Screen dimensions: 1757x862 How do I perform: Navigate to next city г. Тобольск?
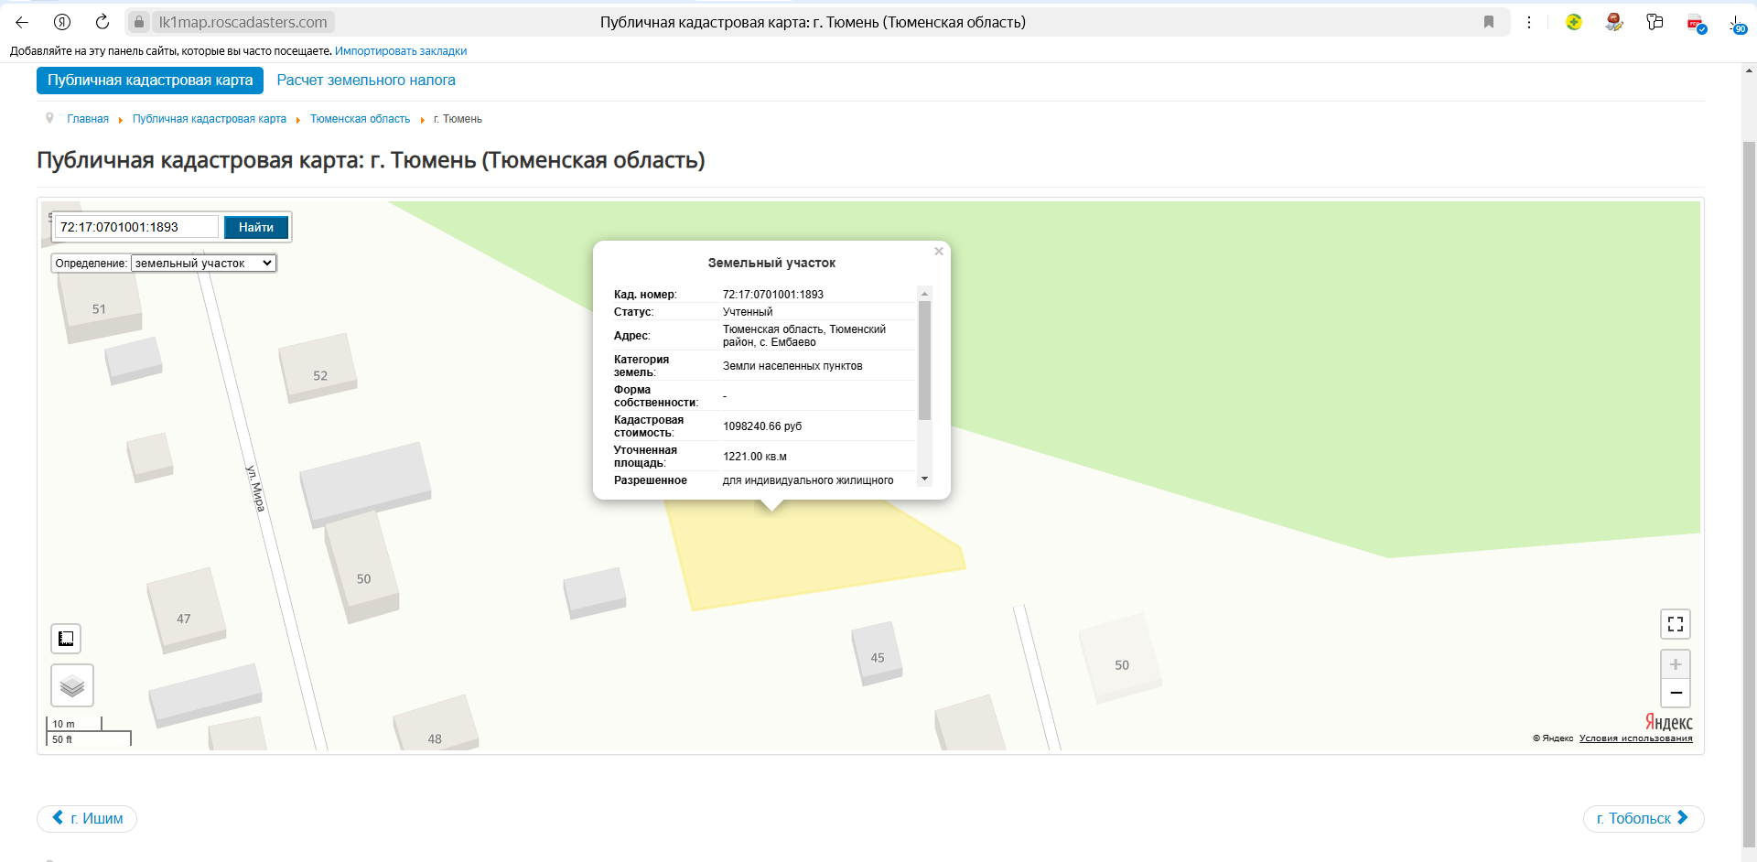[x=1644, y=818]
